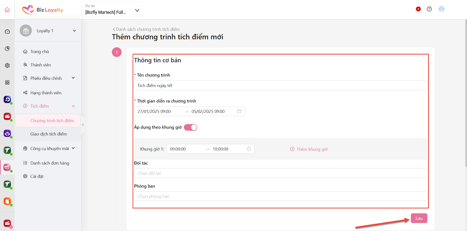
Task: Click the page vertical scrollbar
Action: coord(466,93)
